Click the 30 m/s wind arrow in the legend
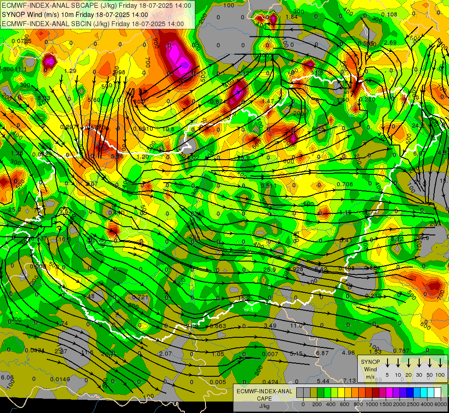This screenshot has height=413, width=449. (x=419, y=363)
